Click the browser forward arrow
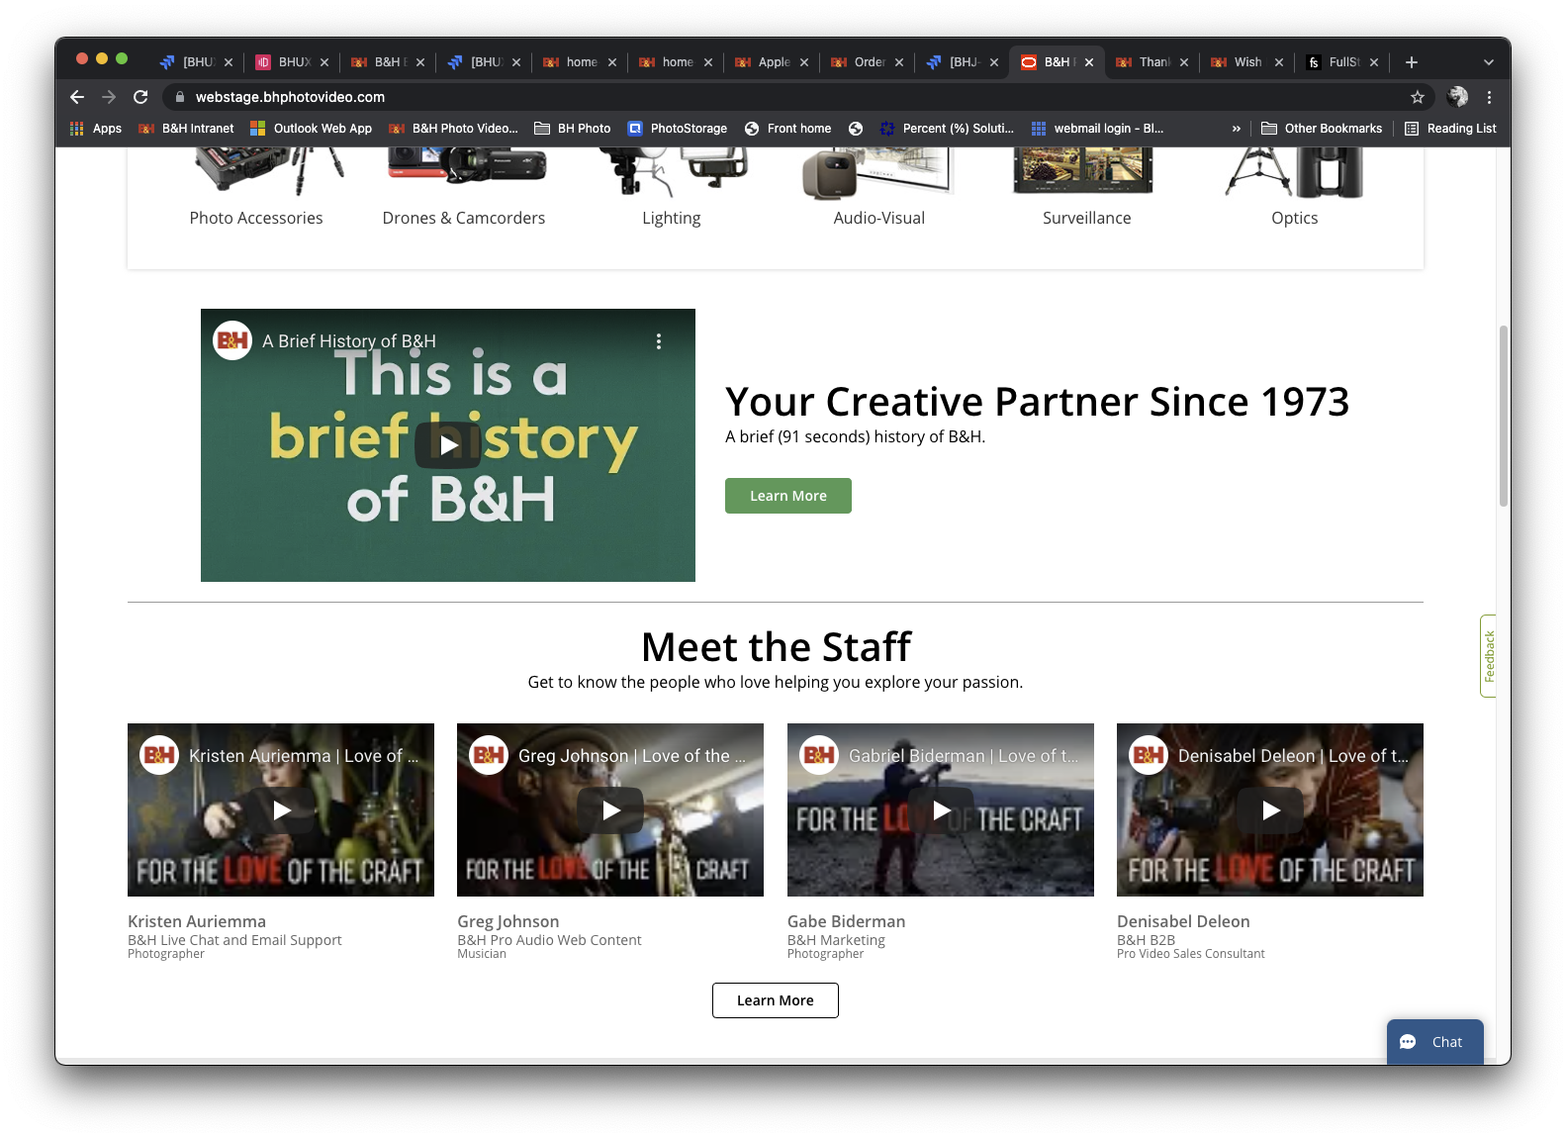Screen dimensions: 1566x1138 point(109,97)
